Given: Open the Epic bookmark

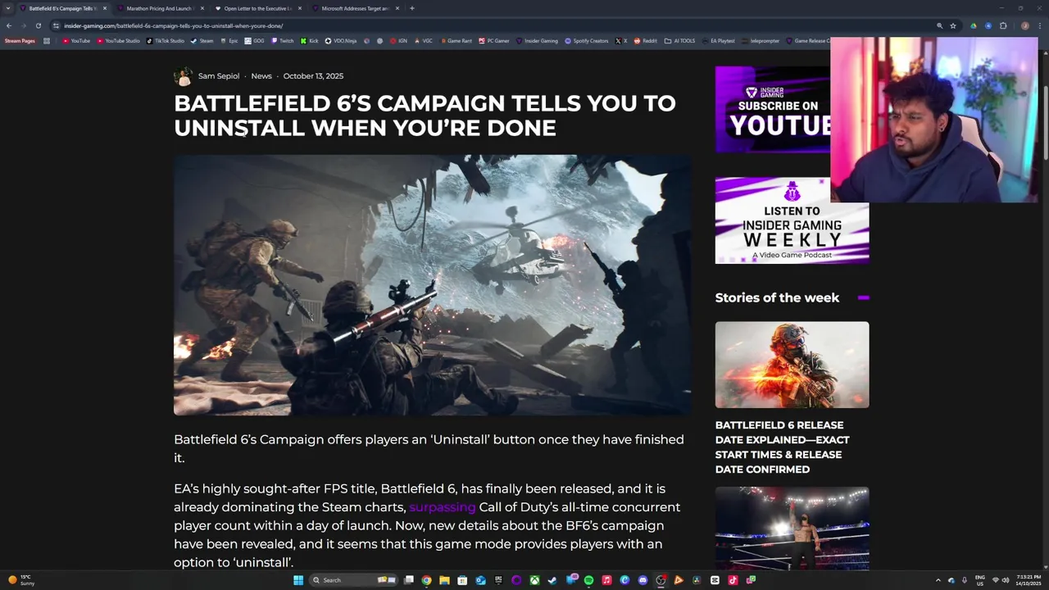Looking at the screenshot, I should (229, 40).
